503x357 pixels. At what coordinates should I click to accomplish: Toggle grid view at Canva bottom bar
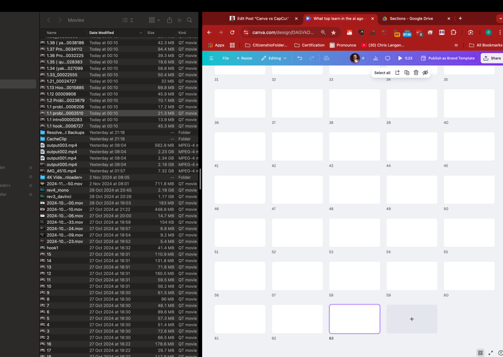coord(480,353)
